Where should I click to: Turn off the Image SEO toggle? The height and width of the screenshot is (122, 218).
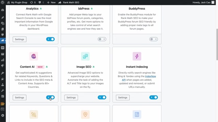coord(102,97)
